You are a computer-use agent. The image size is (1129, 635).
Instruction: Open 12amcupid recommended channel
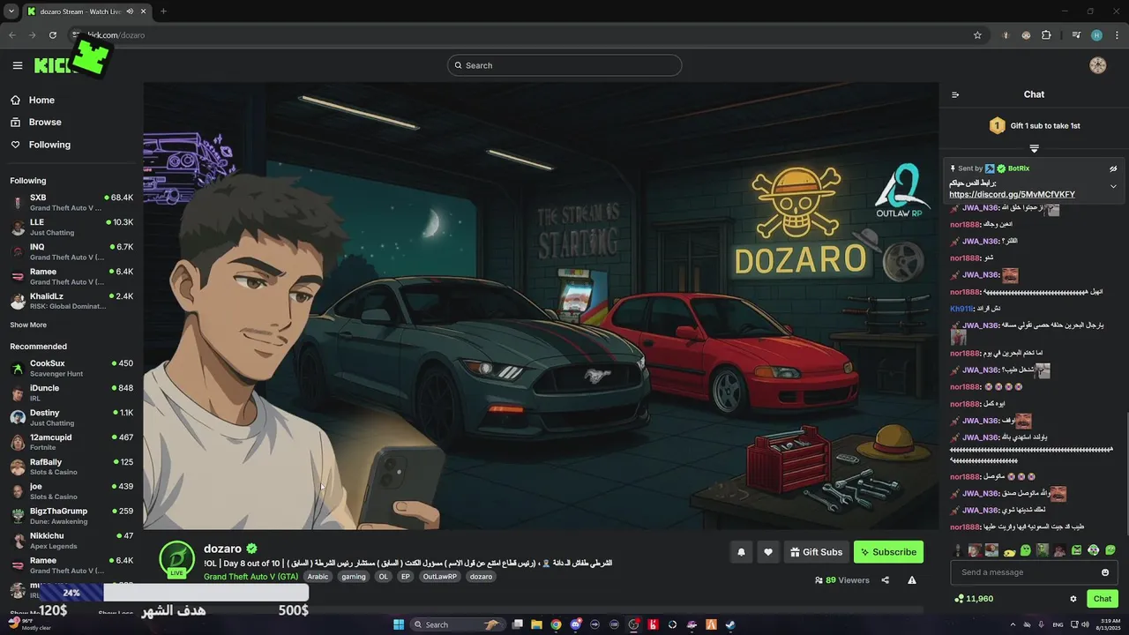71,443
